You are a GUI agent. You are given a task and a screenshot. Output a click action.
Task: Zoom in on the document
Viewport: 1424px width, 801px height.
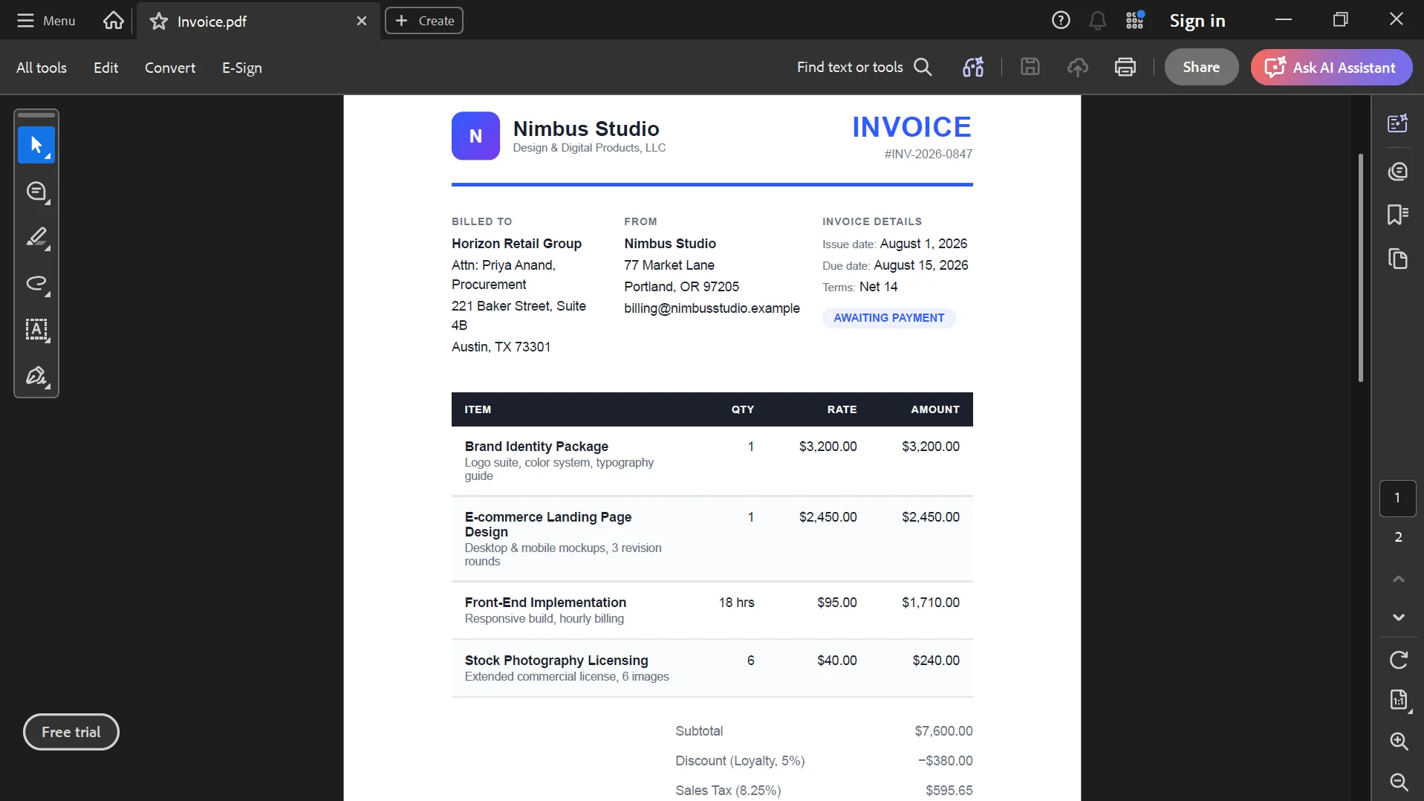click(1398, 741)
